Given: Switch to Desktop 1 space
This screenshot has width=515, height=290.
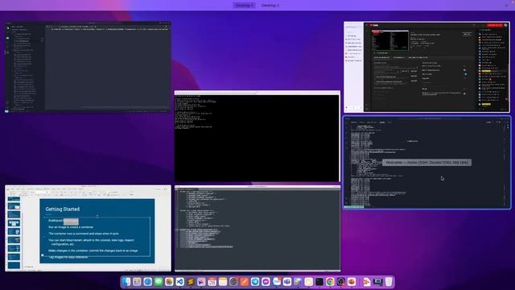Looking at the screenshot, I should tap(244, 6).
